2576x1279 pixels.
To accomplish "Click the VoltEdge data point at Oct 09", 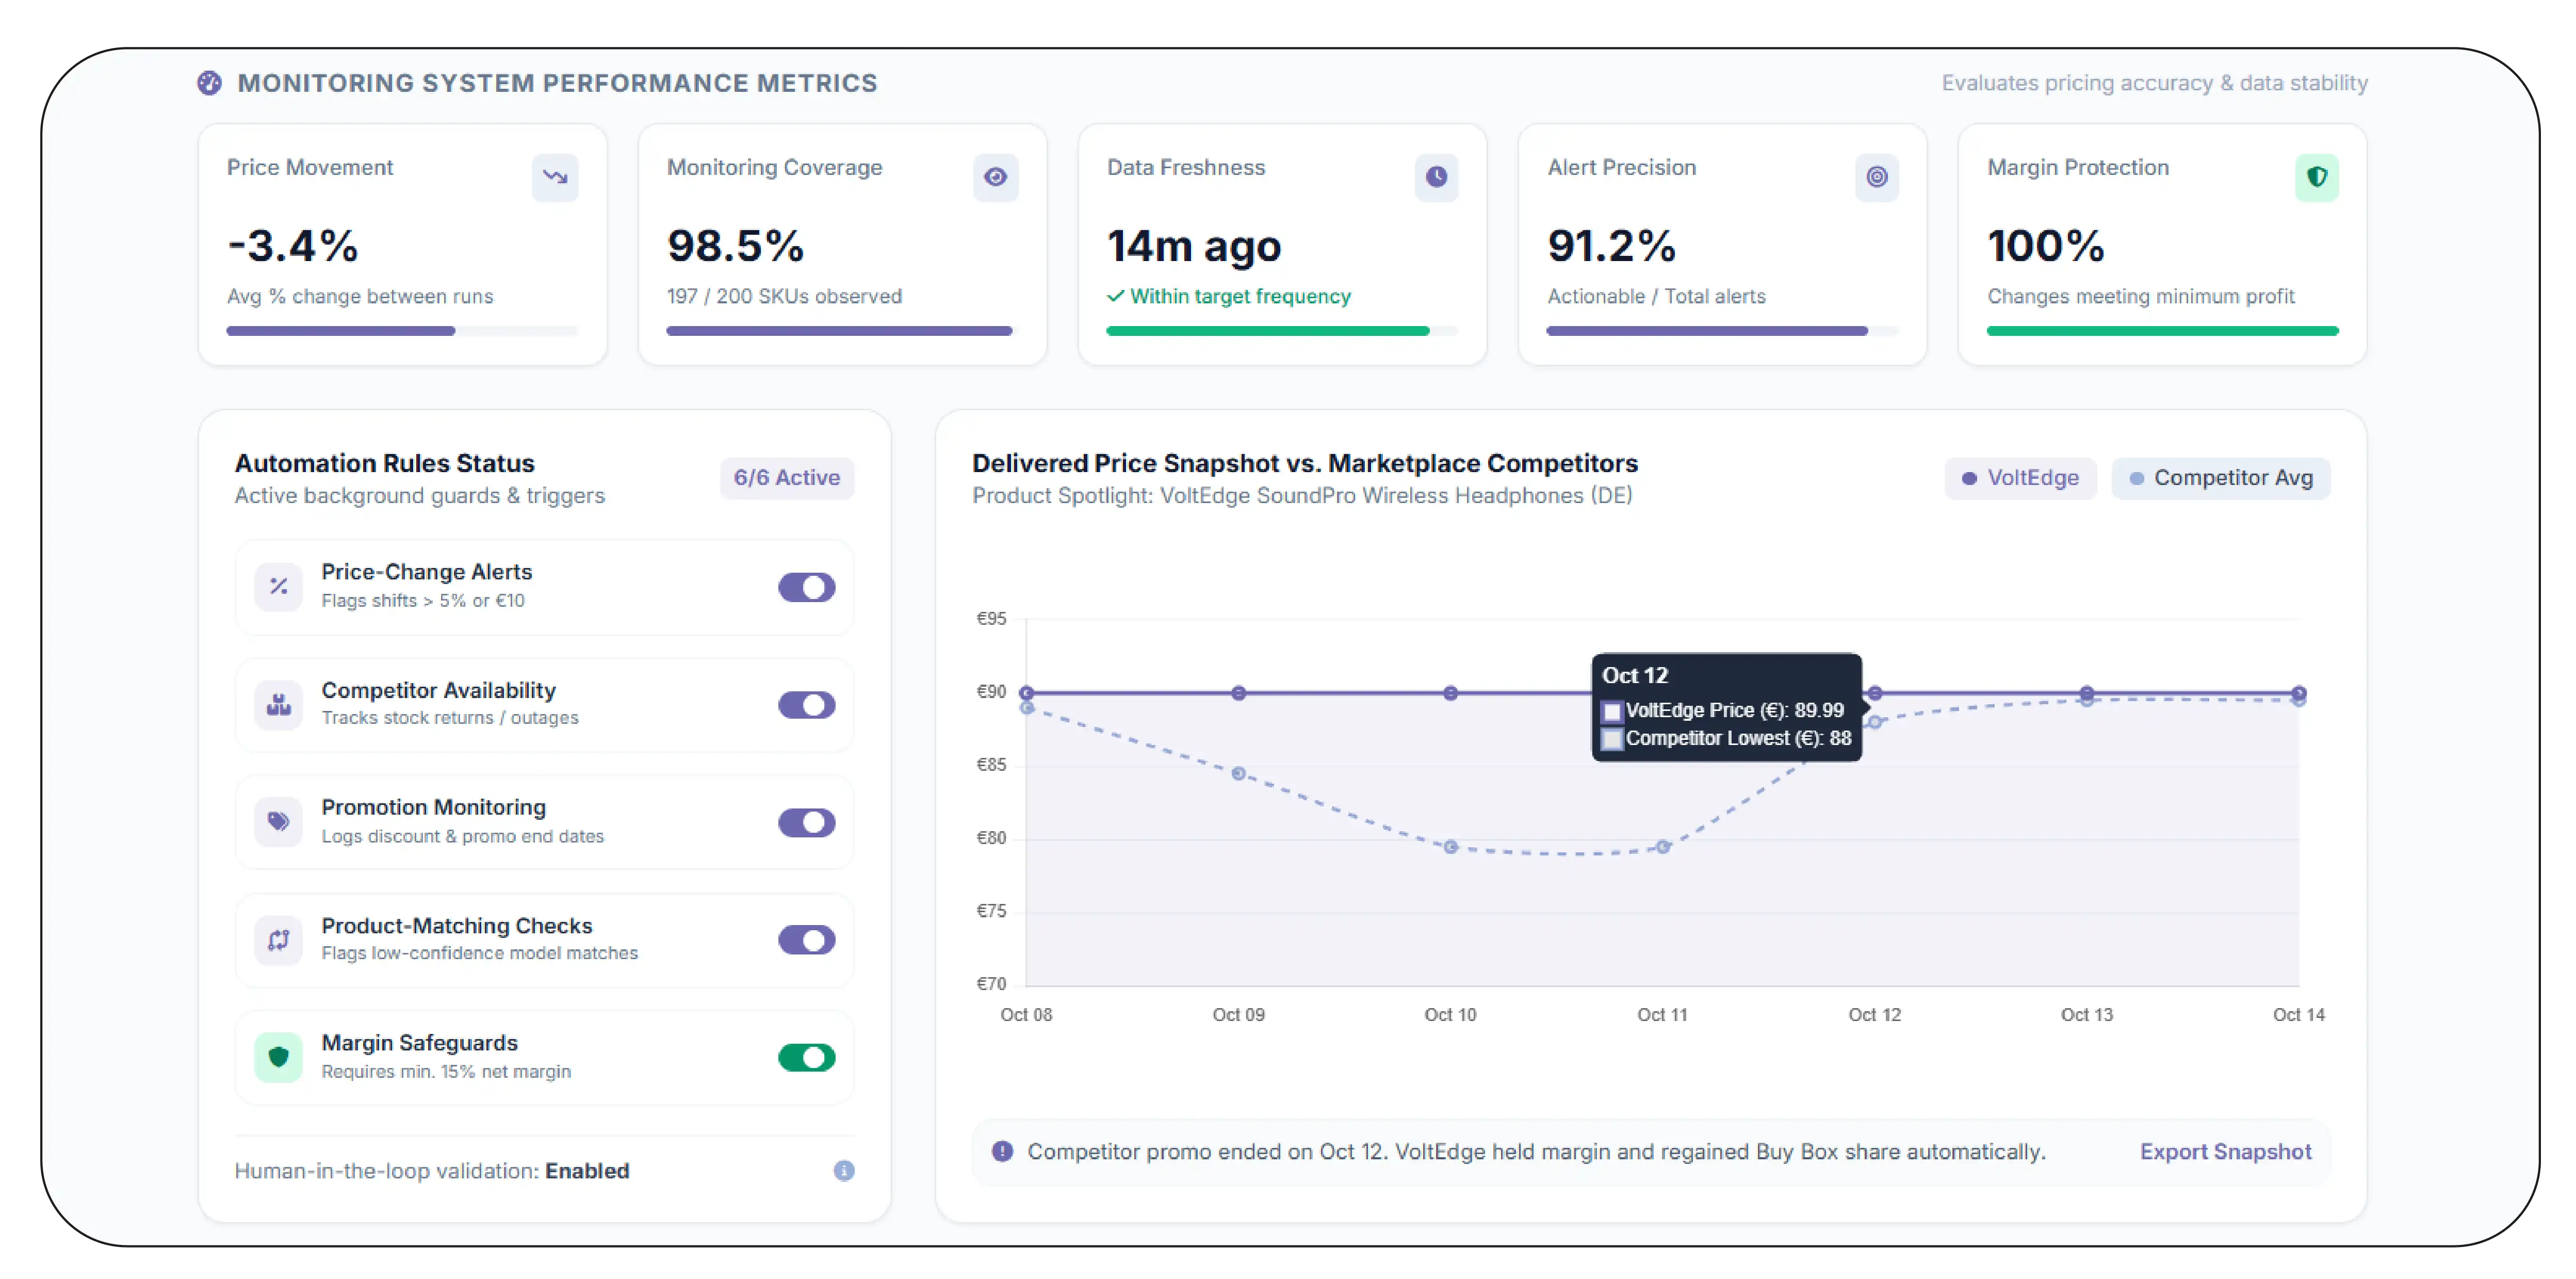I will 1238,693.
